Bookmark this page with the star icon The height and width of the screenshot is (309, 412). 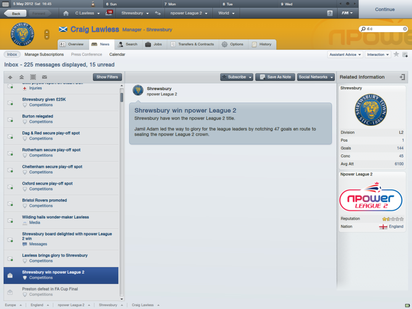[x=396, y=54]
